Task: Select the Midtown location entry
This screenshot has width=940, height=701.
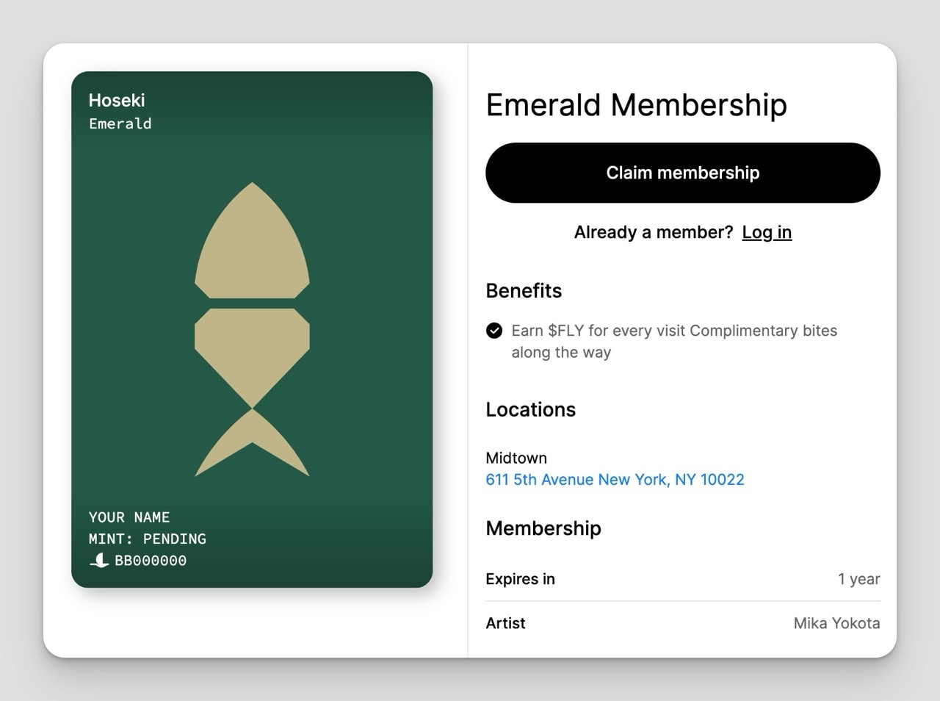Action: click(x=516, y=458)
